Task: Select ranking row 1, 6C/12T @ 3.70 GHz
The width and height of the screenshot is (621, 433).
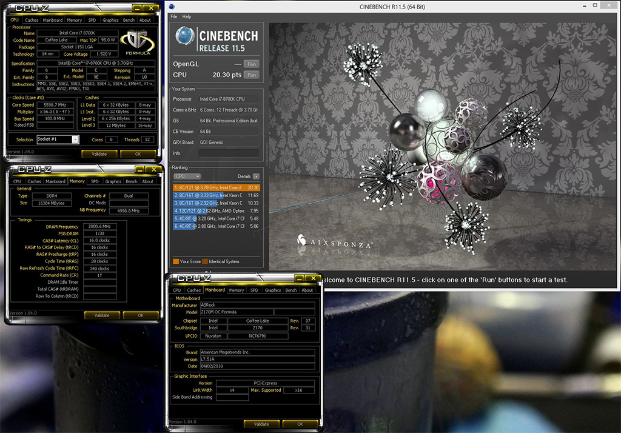Action: [217, 188]
